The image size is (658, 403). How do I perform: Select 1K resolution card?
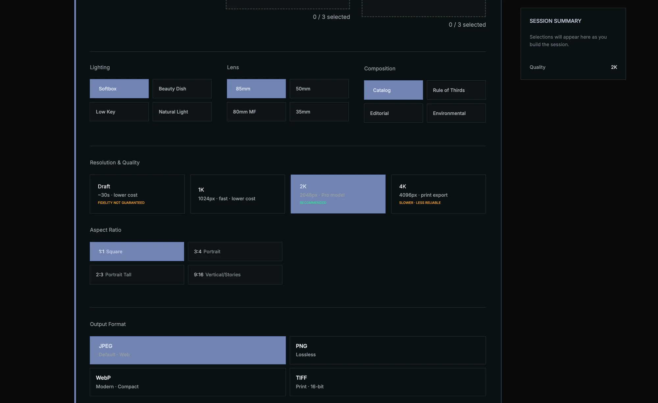[x=238, y=194]
